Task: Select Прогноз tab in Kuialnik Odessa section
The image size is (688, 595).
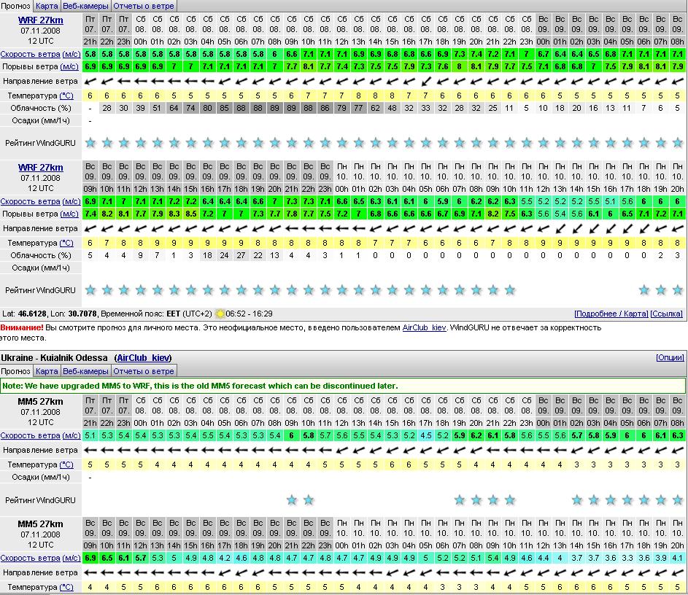Action: [16, 371]
